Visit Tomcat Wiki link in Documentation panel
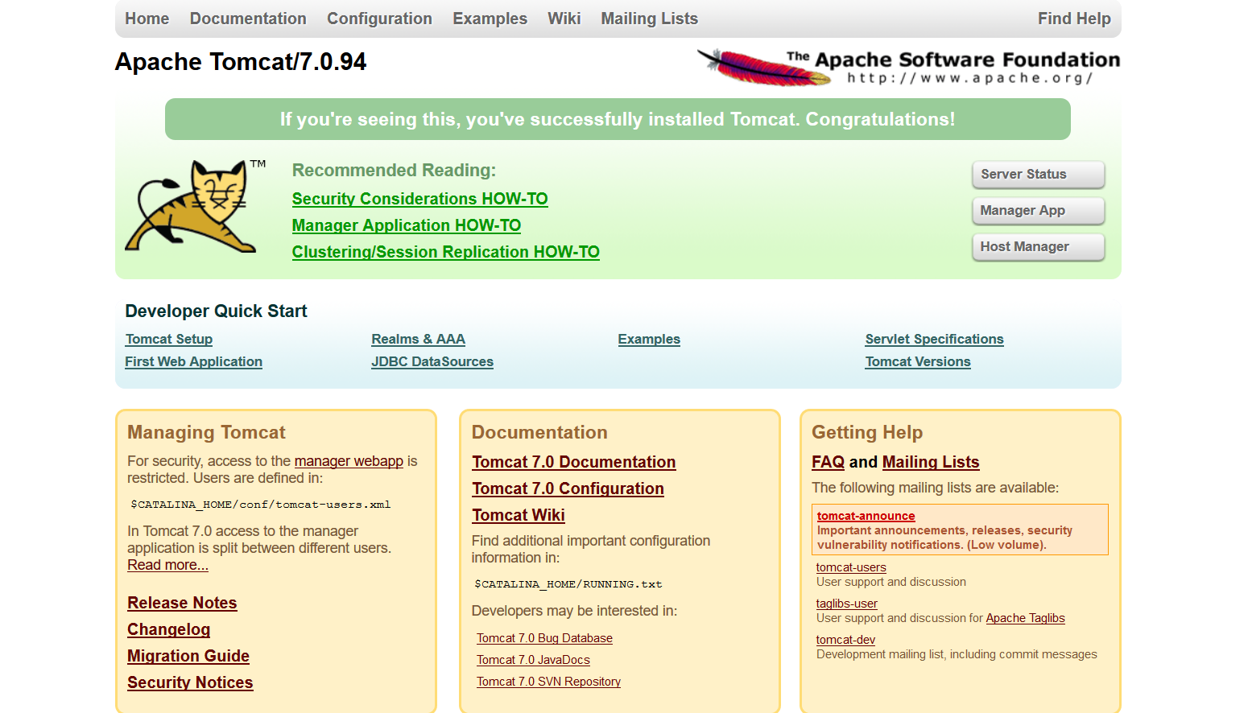This screenshot has height=713, width=1248. (519, 515)
